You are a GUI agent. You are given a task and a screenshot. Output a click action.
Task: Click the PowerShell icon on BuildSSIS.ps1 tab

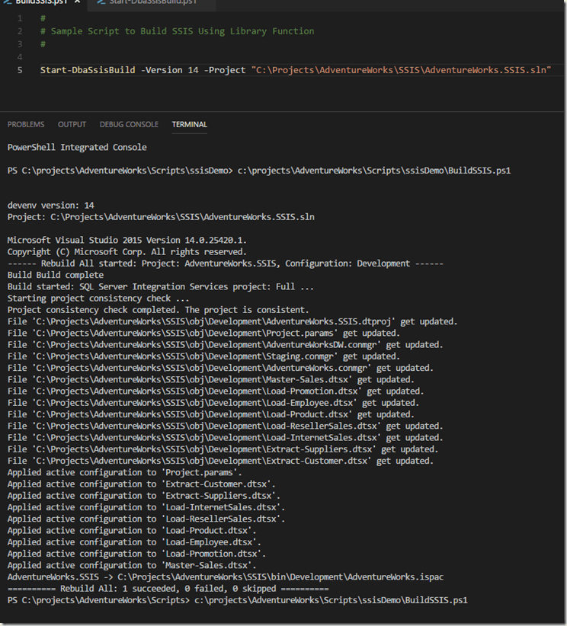pyautogui.click(x=8, y=2)
